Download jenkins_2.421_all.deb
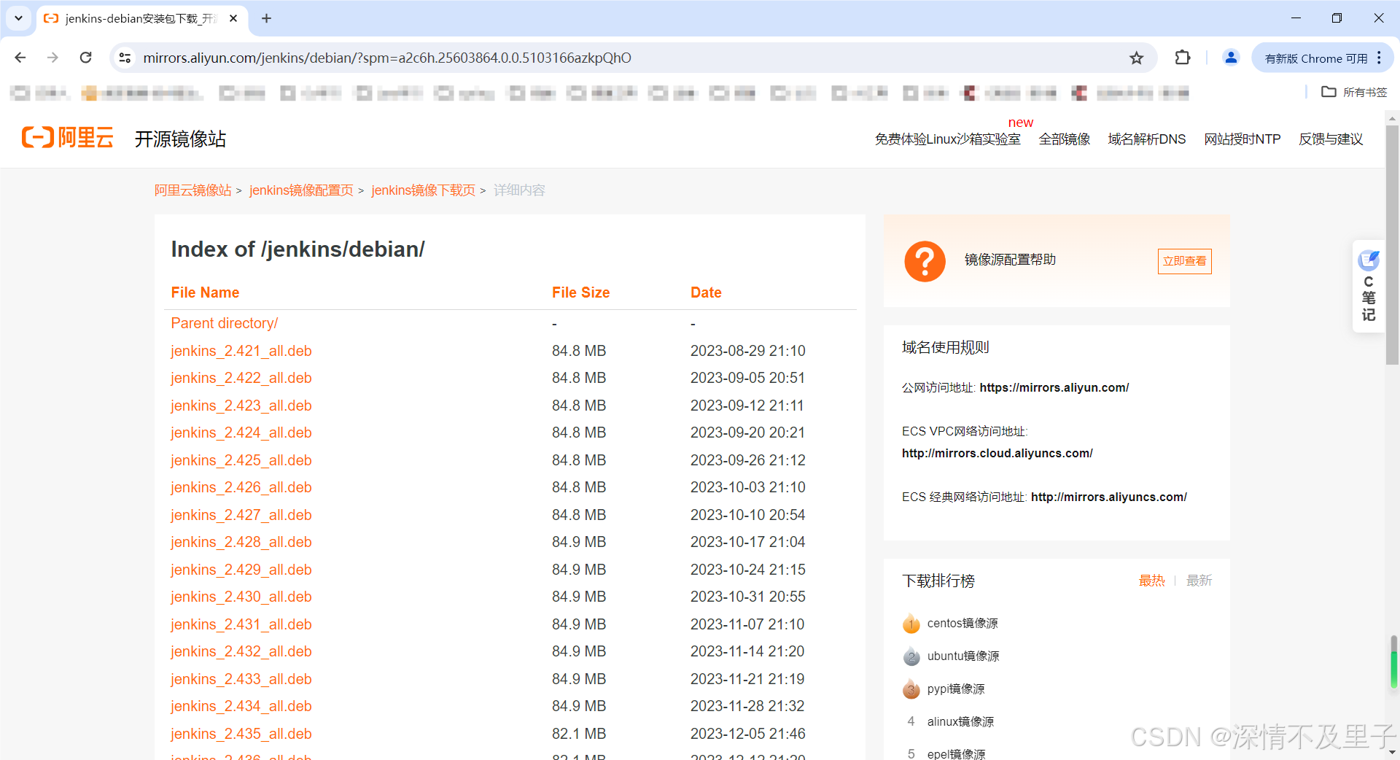The width and height of the screenshot is (1400, 760). pos(241,351)
